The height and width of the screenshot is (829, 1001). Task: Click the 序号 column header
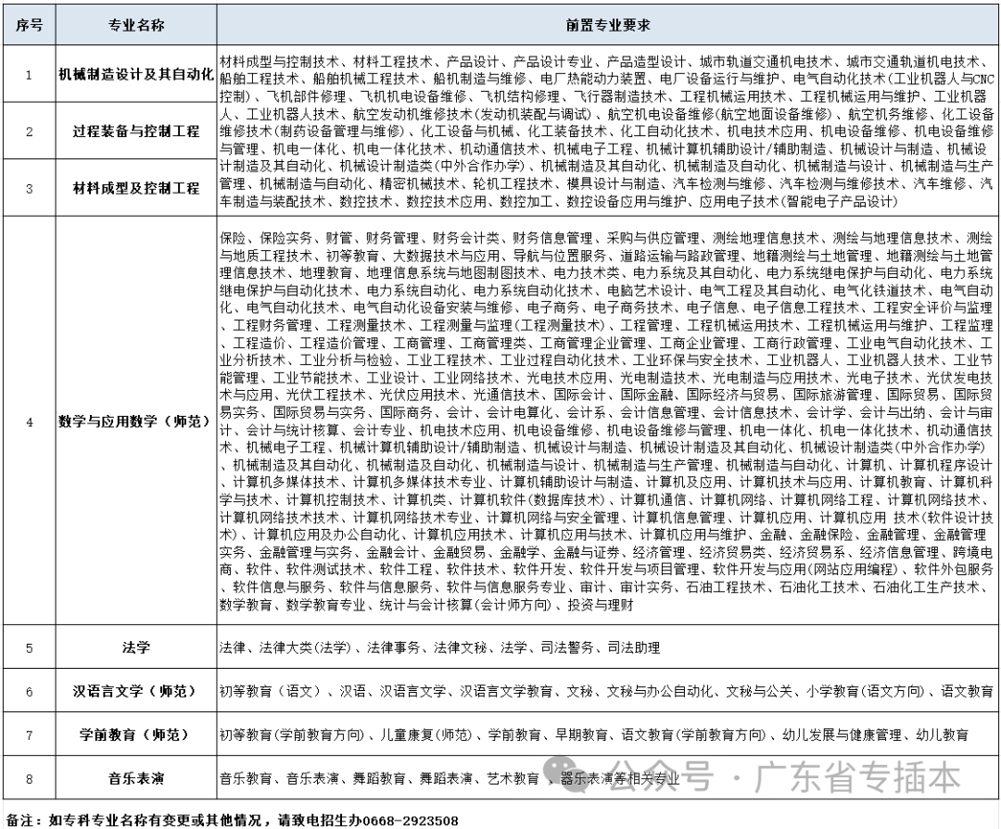(x=29, y=24)
